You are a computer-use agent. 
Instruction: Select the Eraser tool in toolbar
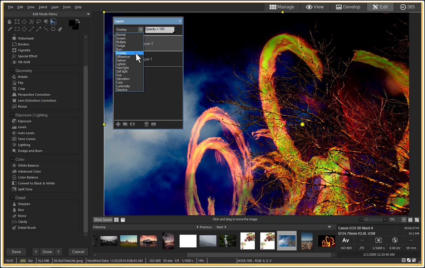click(60, 29)
